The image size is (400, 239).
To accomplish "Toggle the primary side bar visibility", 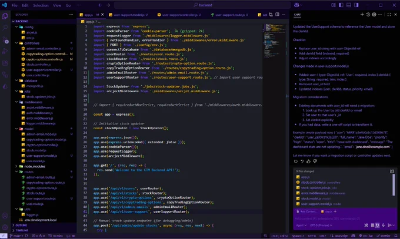I will (x=341, y=5).
